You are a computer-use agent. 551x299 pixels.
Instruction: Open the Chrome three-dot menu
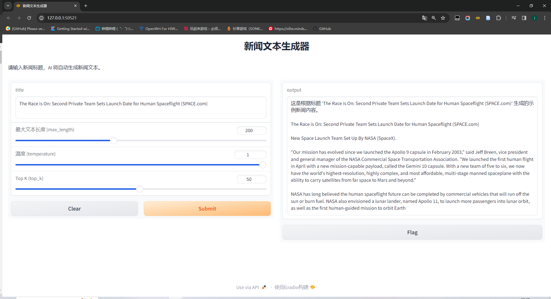545,18
